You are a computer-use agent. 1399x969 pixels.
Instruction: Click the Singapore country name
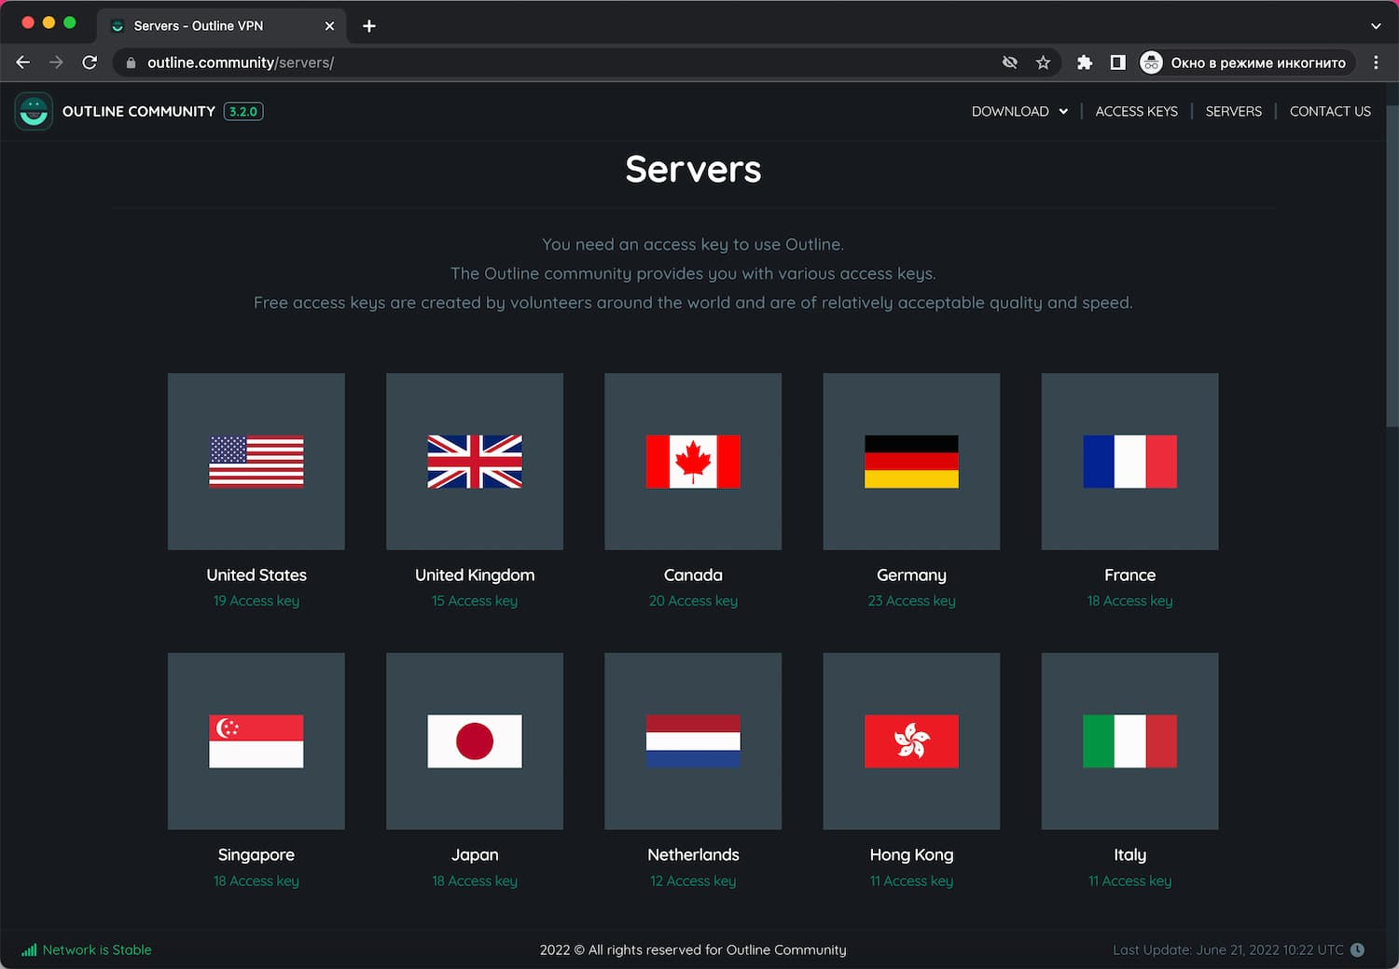256,855
